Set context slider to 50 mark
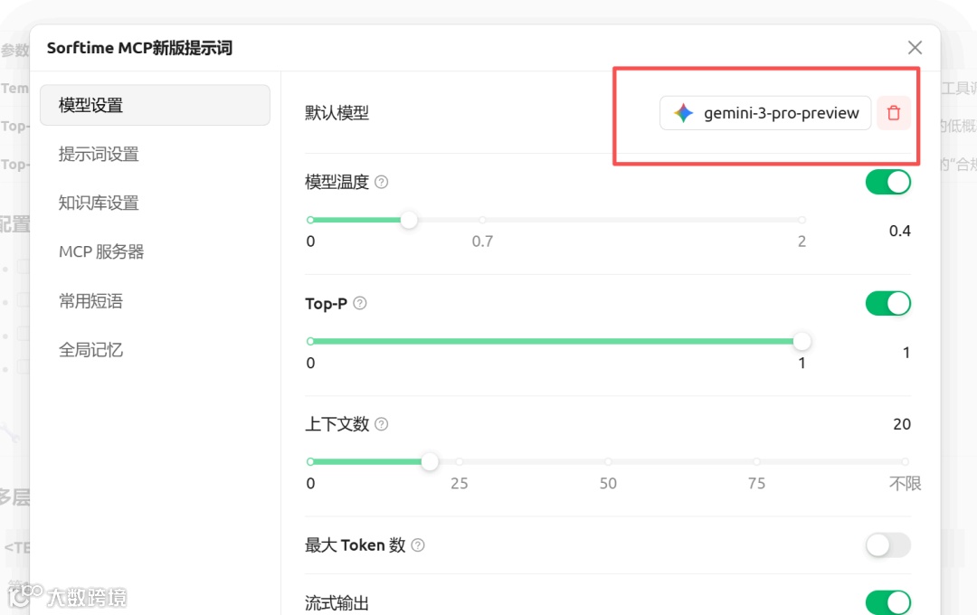The height and width of the screenshot is (615, 977). click(608, 462)
